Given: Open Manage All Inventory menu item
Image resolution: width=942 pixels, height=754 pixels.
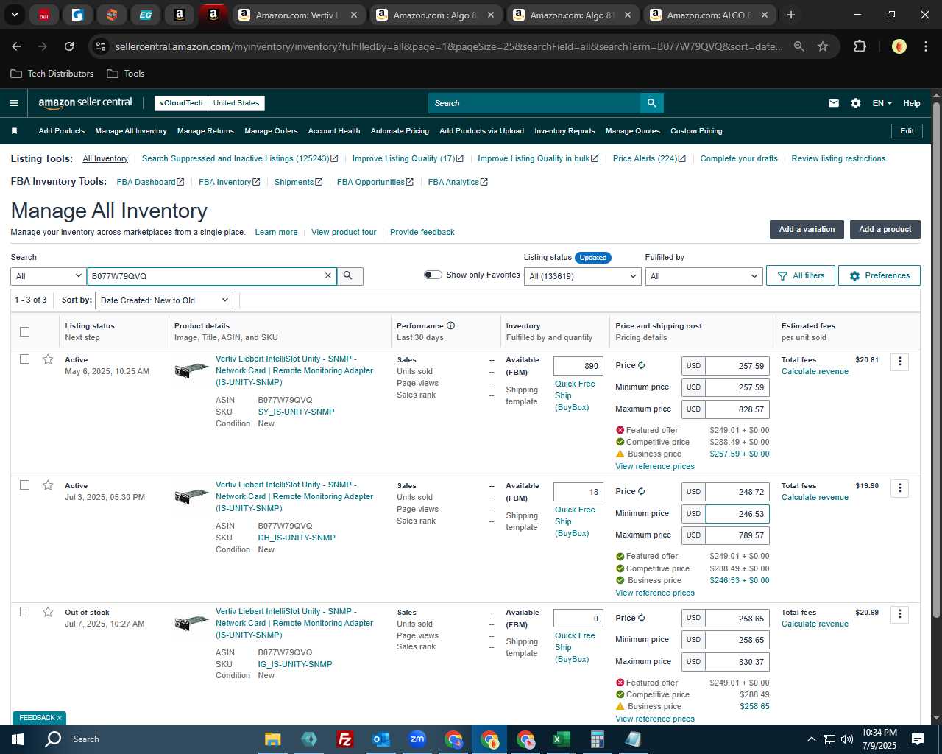Looking at the screenshot, I should coord(131,131).
